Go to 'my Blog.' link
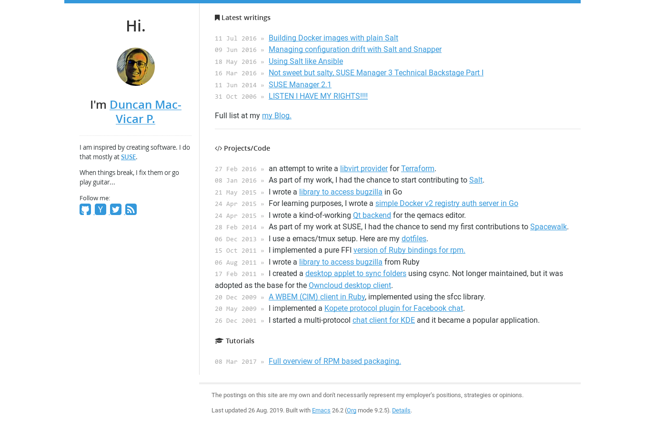This screenshot has height=421, width=645. pos(277,116)
